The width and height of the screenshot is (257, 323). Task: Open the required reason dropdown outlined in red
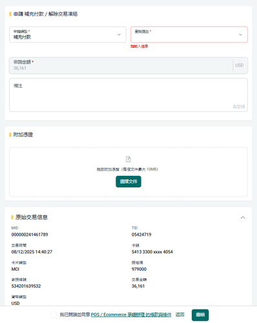click(189, 34)
